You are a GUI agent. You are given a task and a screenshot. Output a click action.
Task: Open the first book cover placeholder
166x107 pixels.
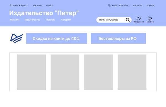[x=32, y=72]
